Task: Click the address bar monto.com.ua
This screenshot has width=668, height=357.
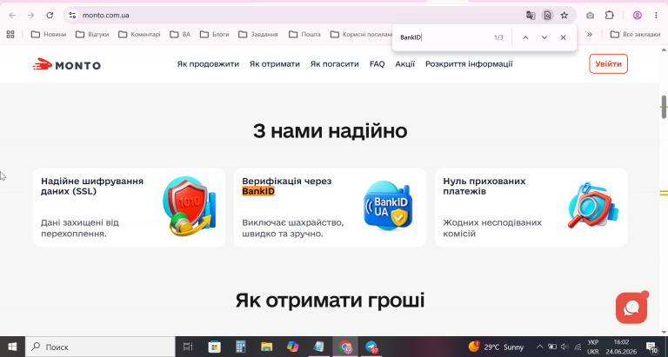Action: pos(105,16)
